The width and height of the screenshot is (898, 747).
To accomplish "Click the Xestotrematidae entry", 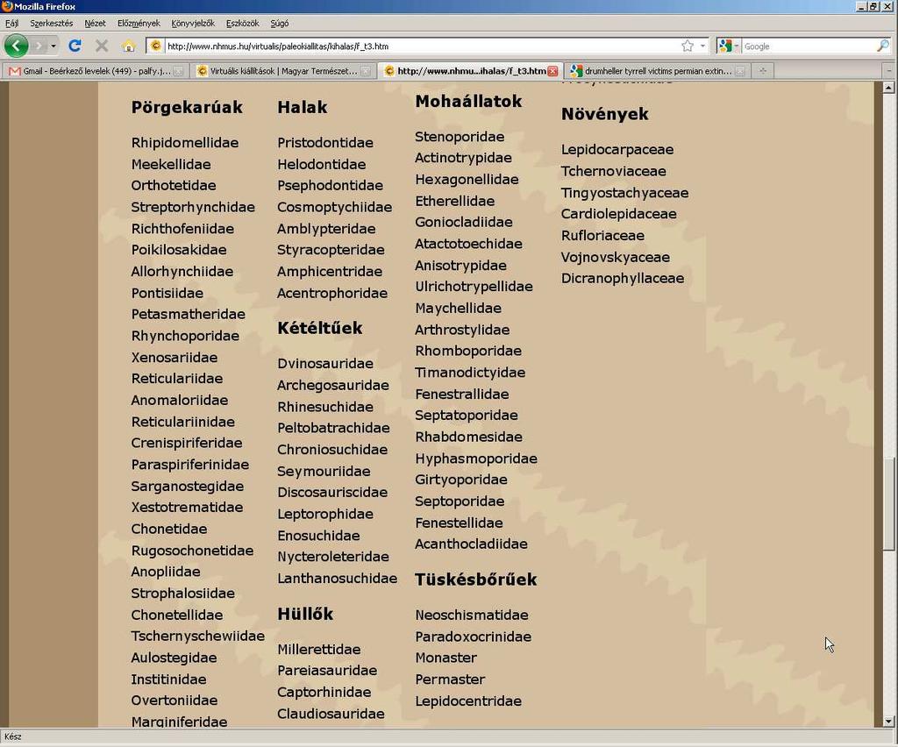I will point(187,507).
